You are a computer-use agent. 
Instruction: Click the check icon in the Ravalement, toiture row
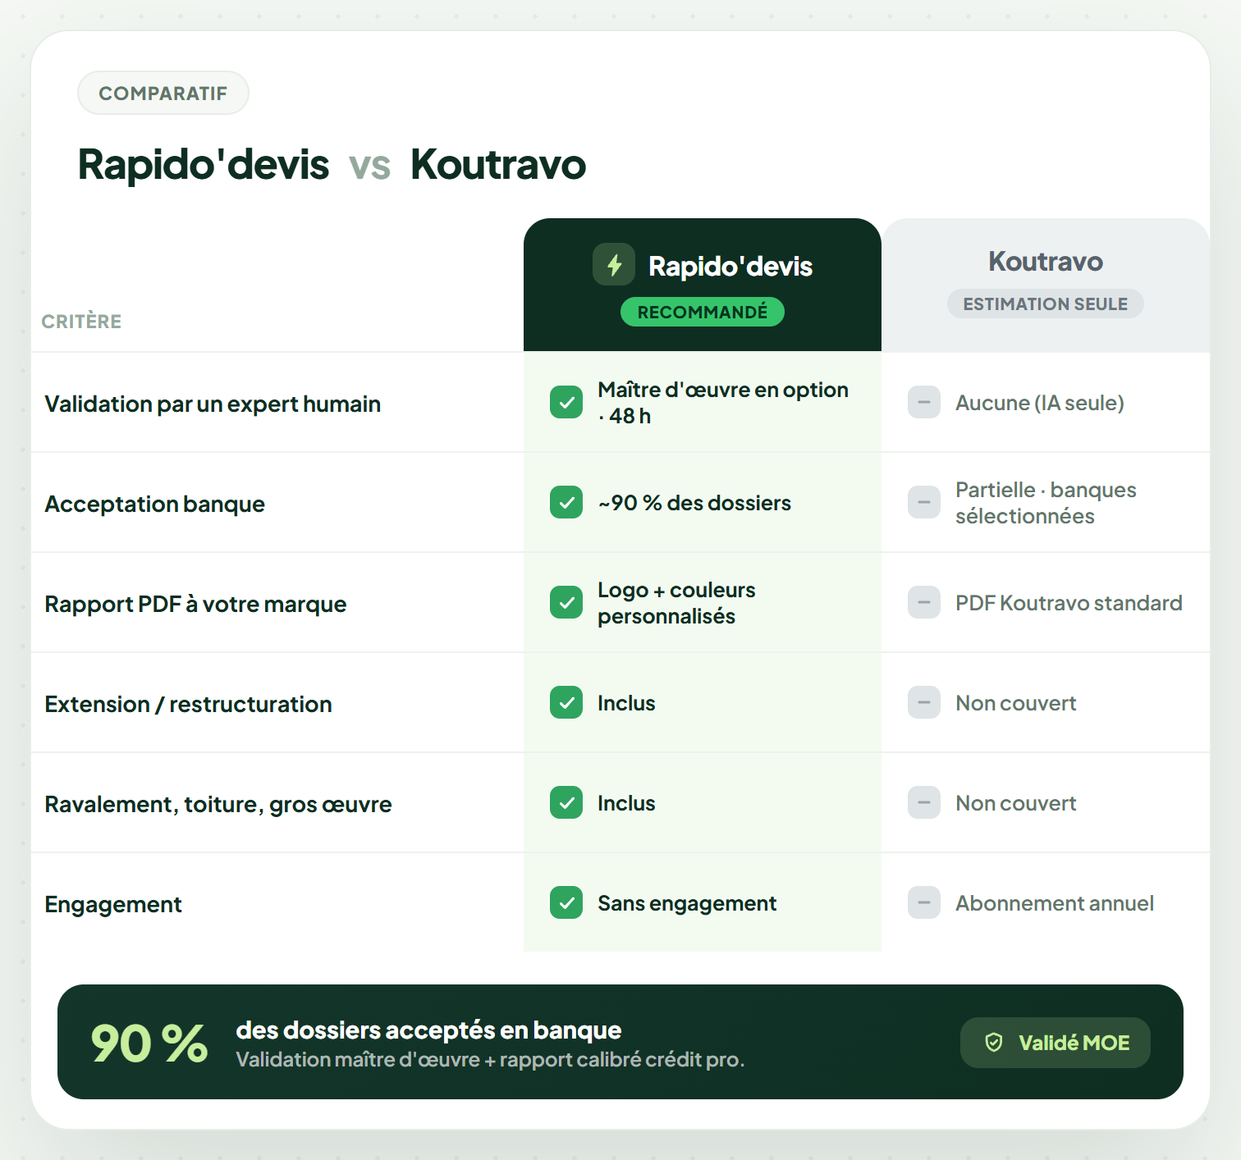pyautogui.click(x=566, y=802)
